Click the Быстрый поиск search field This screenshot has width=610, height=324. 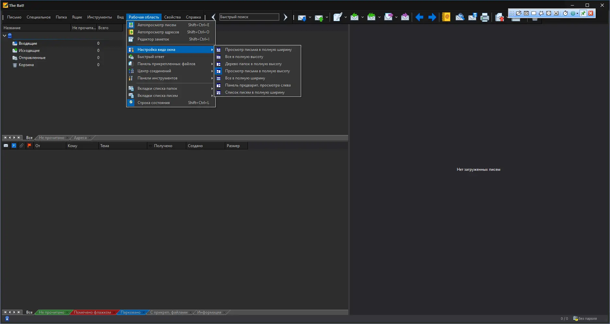point(249,17)
